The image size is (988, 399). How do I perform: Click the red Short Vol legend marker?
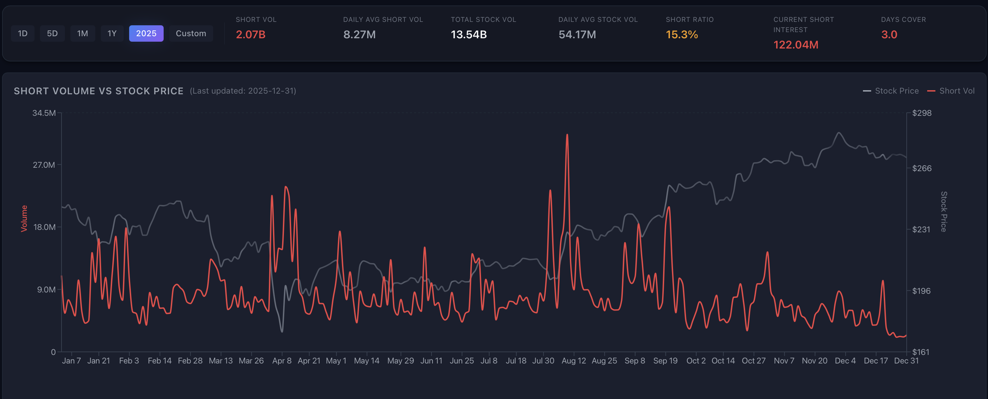click(x=931, y=91)
